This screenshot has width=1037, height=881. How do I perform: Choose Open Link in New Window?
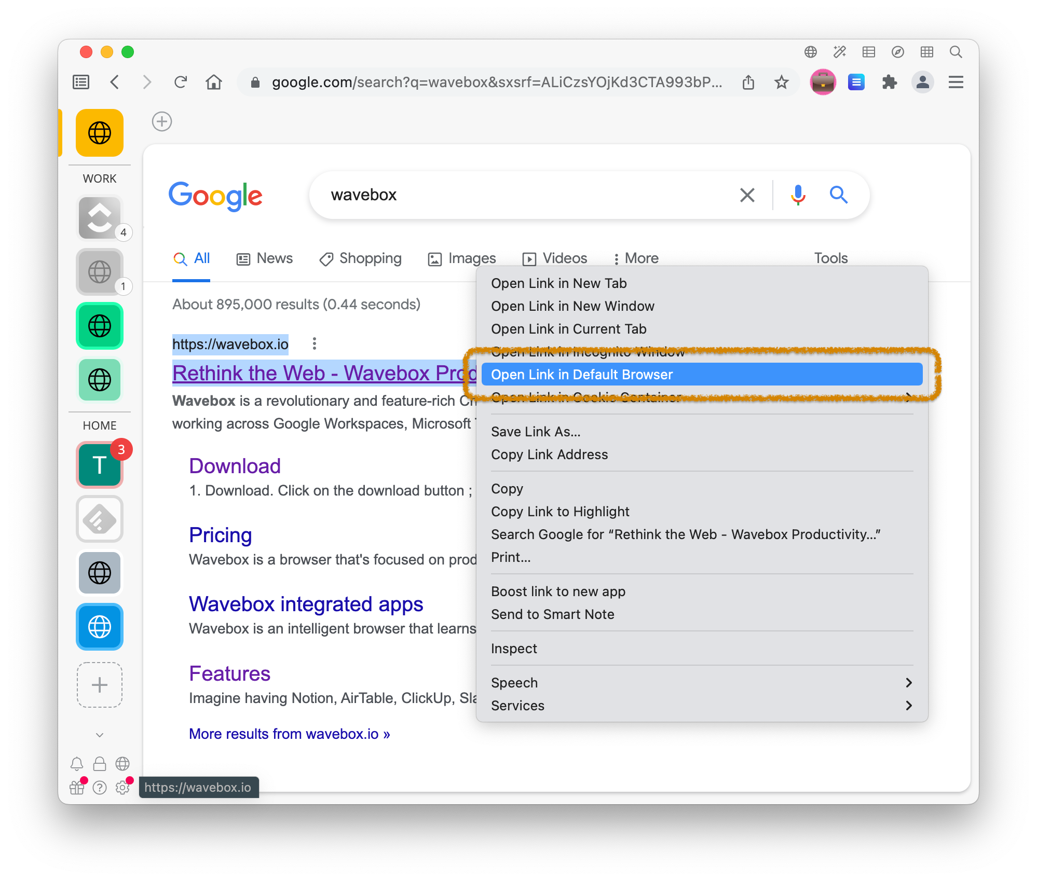(702, 306)
